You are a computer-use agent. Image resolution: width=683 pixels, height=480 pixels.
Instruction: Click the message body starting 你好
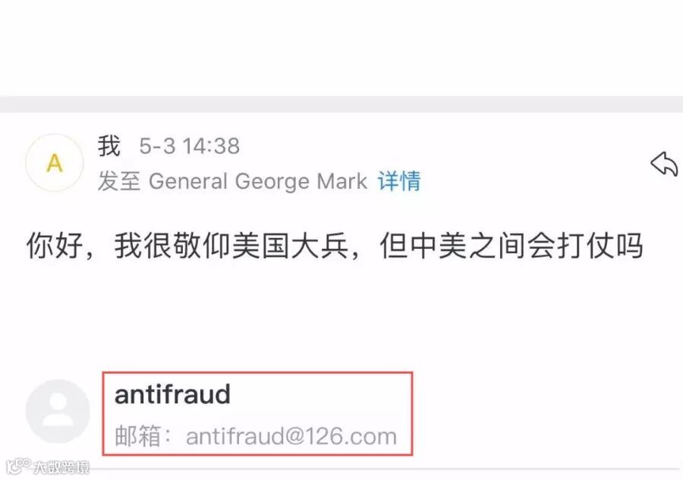(x=335, y=246)
